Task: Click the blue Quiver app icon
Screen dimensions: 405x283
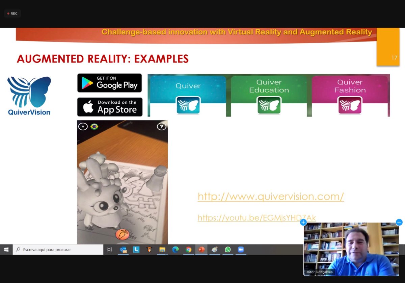Action: 188,106
